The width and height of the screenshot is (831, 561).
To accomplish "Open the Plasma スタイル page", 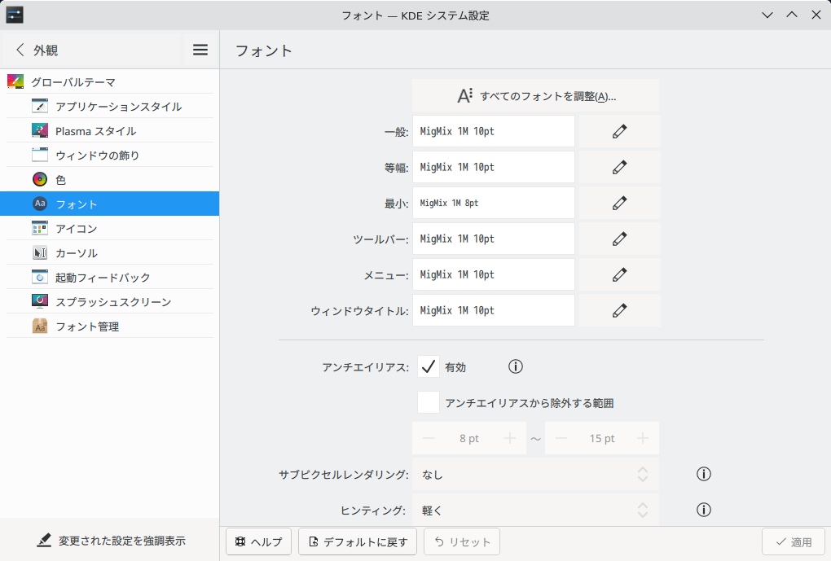I will click(x=110, y=130).
